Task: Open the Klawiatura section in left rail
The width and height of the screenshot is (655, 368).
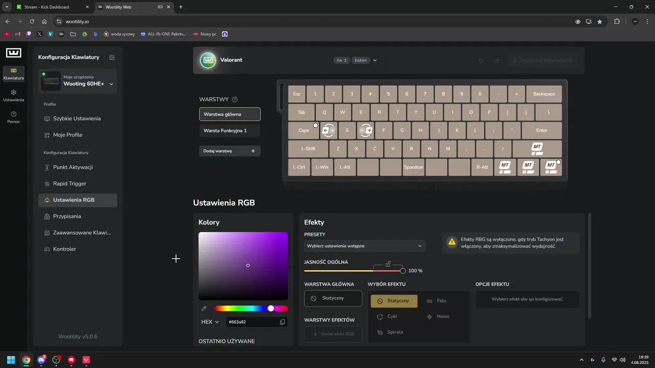Action: [x=13, y=74]
